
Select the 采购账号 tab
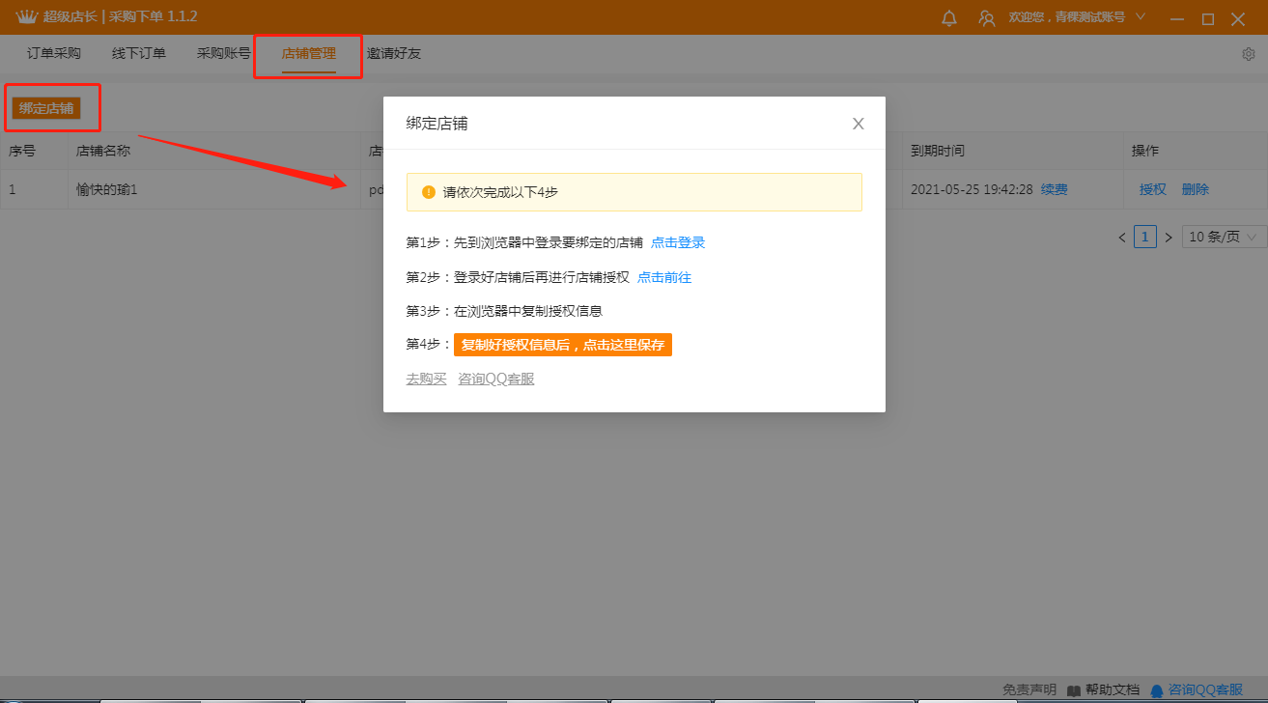point(224,54)
